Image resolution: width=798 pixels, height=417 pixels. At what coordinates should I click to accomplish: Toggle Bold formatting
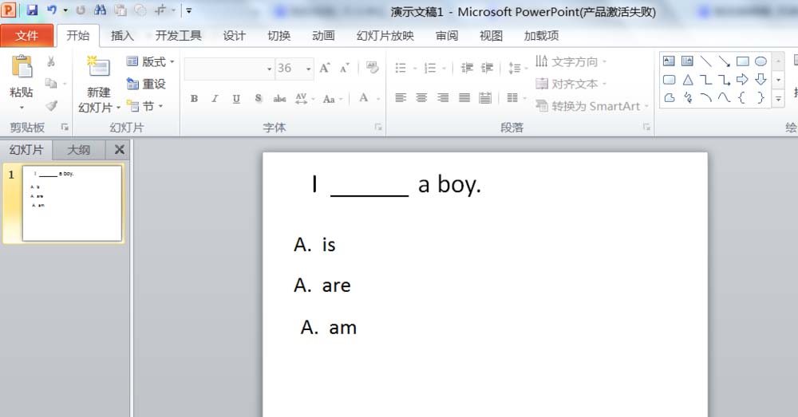pos(194,99)
